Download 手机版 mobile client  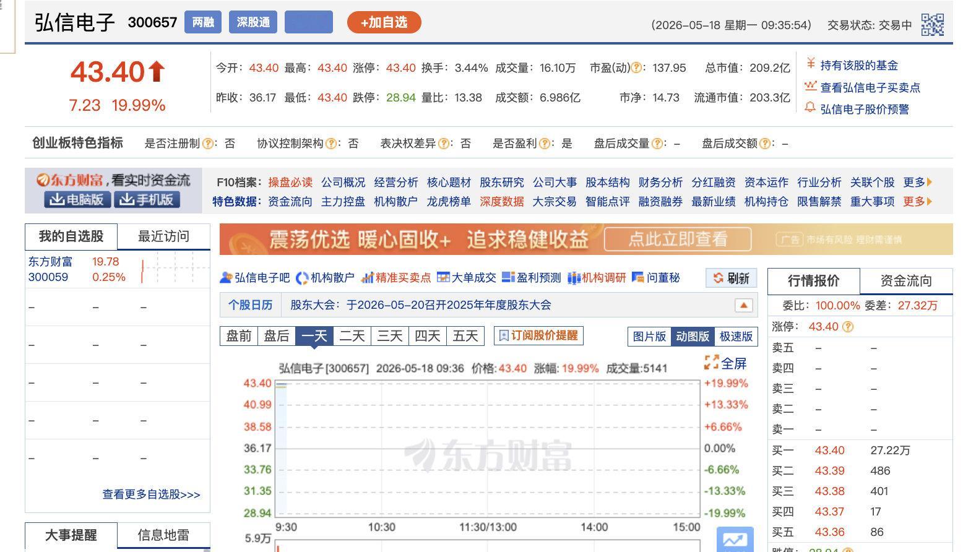tap(147, 200)
